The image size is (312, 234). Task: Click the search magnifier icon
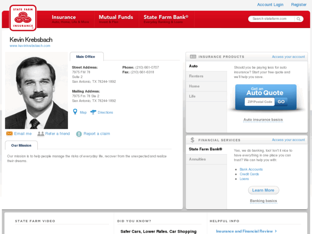[298, 19]
